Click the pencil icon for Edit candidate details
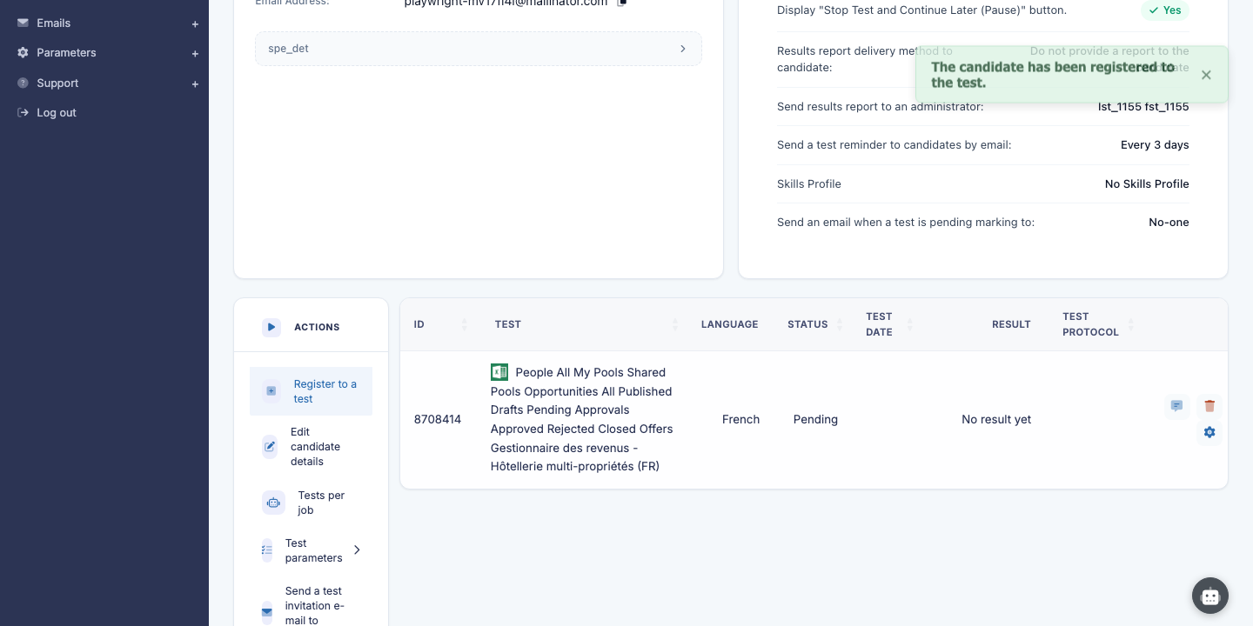This screenshot has height=626, width=1253. coord(270,447)
